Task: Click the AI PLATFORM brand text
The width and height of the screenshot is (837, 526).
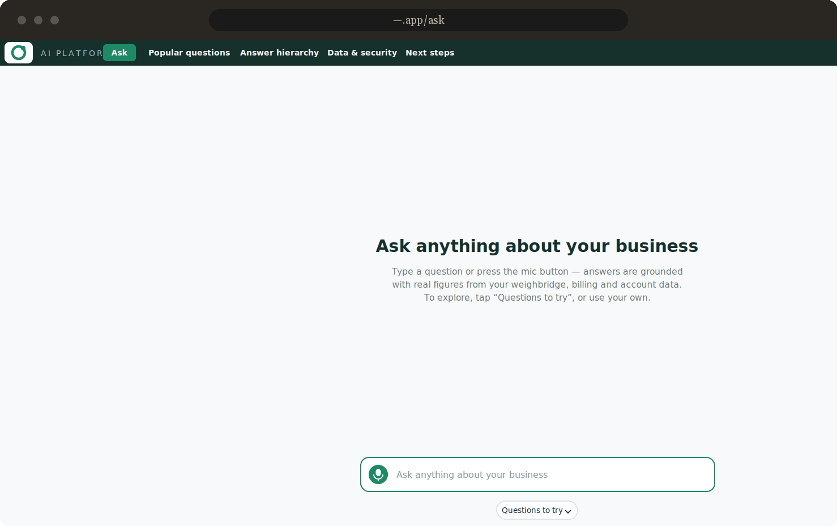Action: click(x=71, y=53)
